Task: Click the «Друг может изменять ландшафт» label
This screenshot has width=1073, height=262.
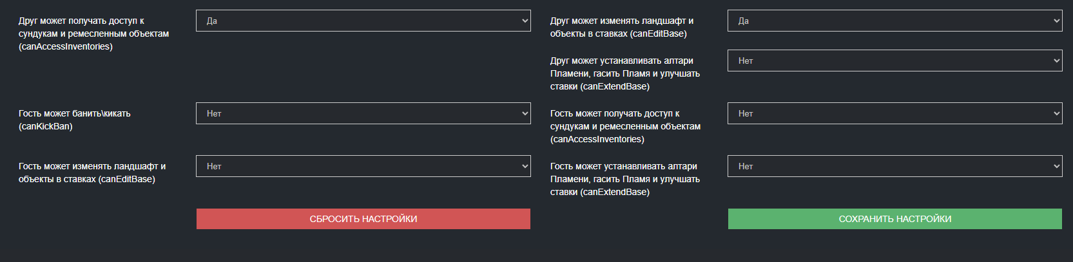Action: tap(621, 27)
